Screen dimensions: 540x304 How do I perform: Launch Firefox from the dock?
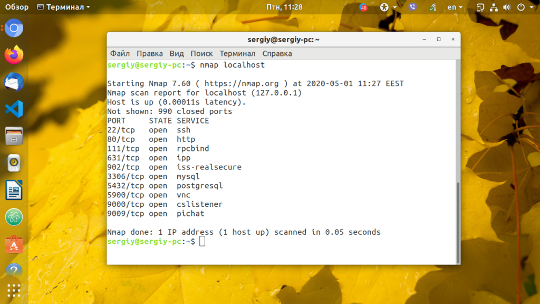(x=14, y=54)
